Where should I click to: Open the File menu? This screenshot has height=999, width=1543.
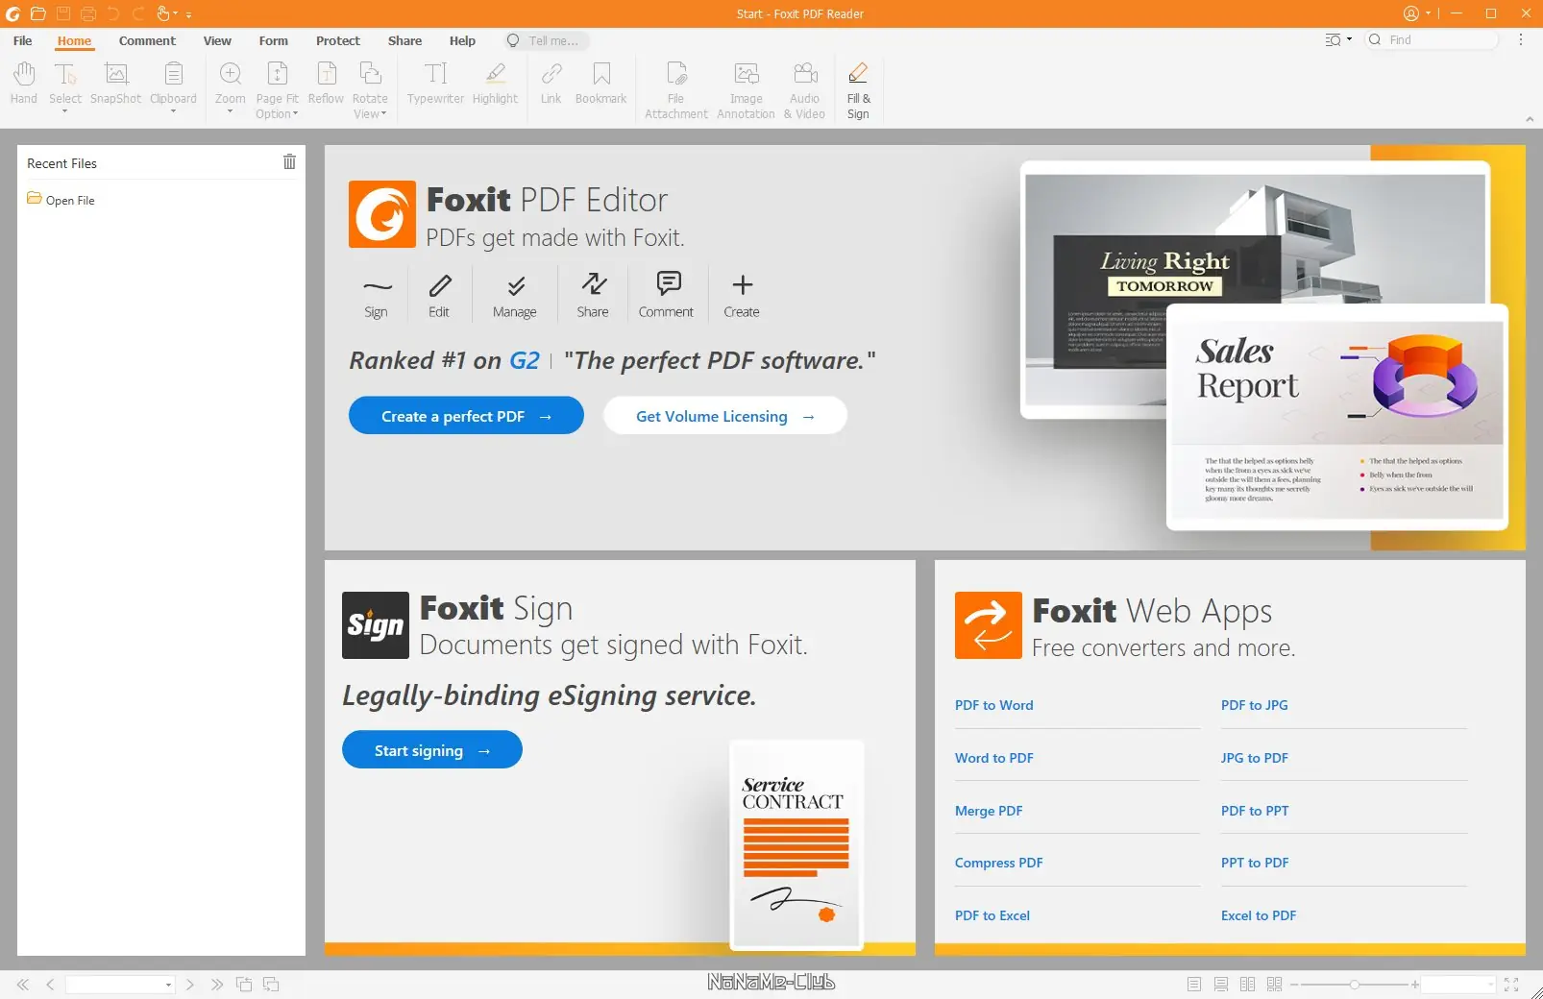coord(23,40)
